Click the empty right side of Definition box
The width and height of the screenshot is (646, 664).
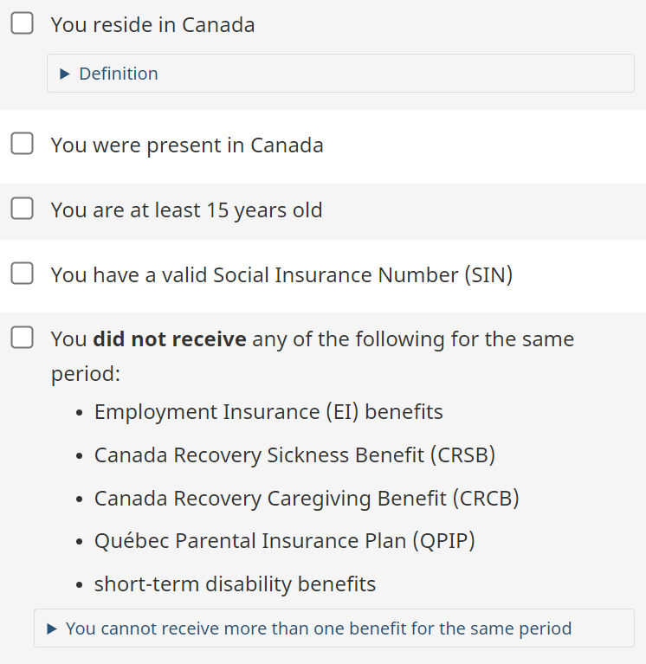tap(433, 74)
